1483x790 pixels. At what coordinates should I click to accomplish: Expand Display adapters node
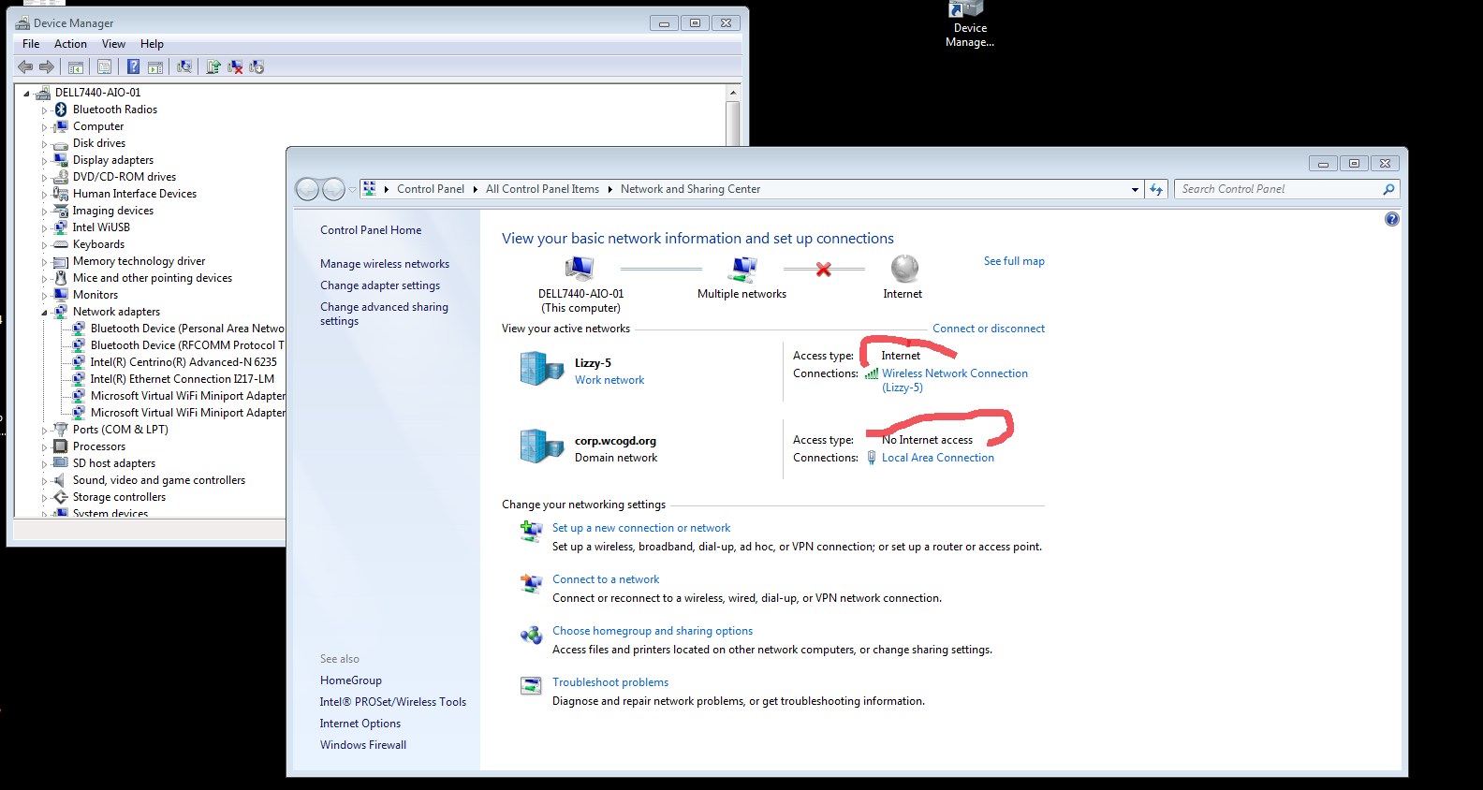[44, 161]
